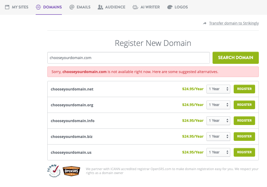Click the Domains www globe icon

(x=38, y=7)
